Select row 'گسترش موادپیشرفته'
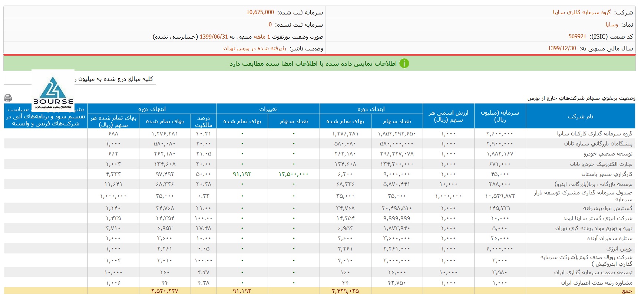This screenshot has width=638, height=295. tap(320, 208)
